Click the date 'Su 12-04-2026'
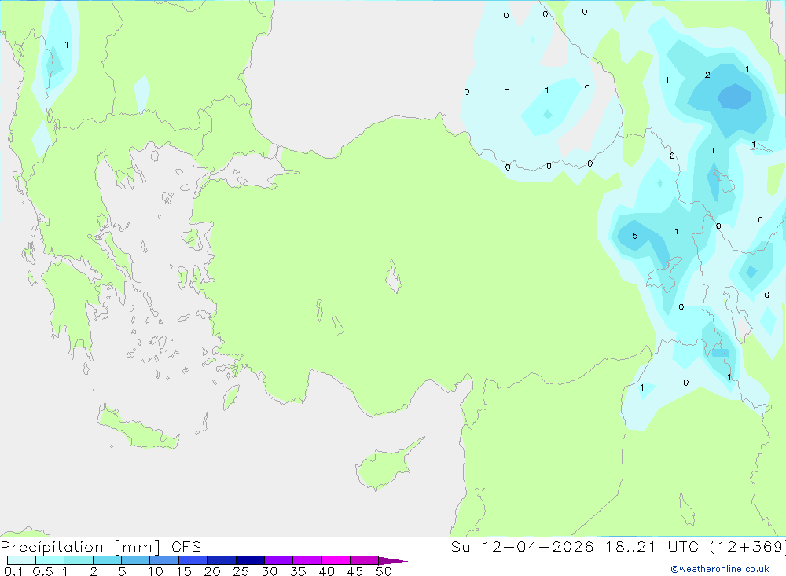This screenshot has width=786, height=576. tap(523, 547)
